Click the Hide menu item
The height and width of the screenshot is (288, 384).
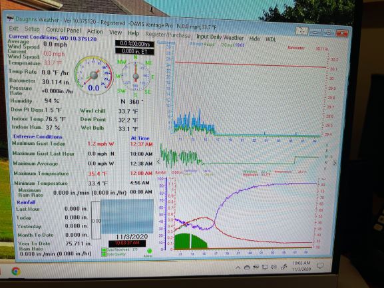[x=254, y=39]
